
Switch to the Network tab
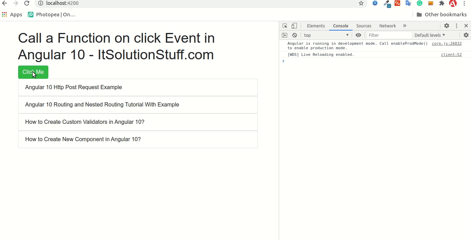pyautogui.click(x=388, y=26)
